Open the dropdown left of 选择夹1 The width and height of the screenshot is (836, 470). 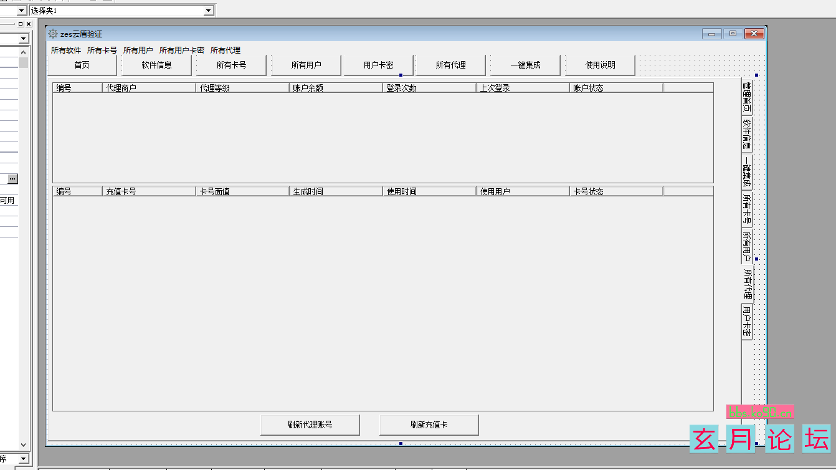click(21, 11)
